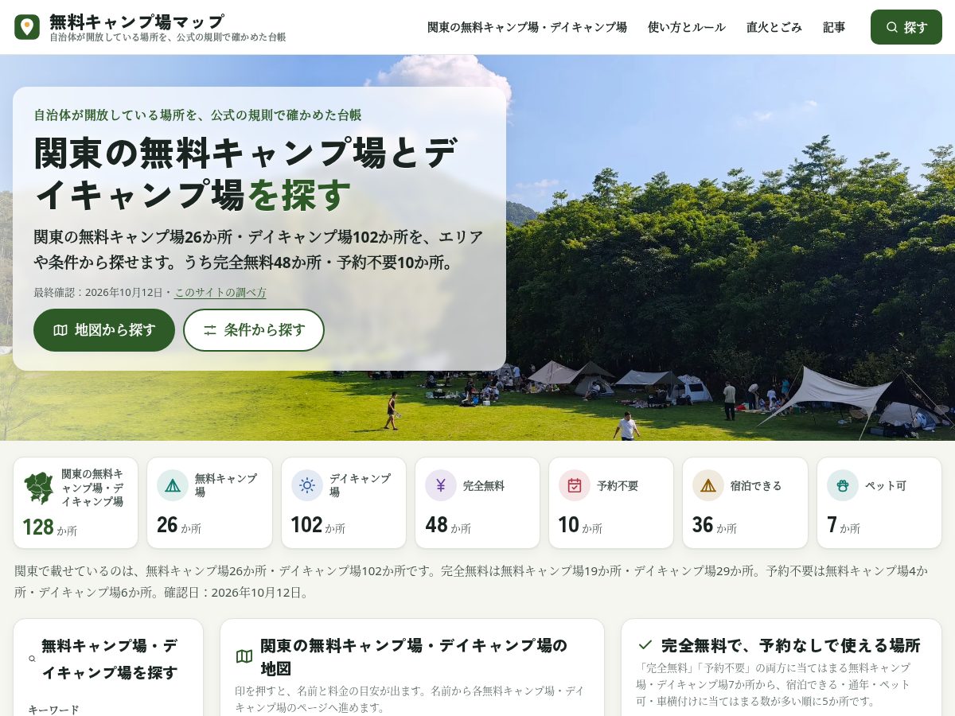The image size is (955, 716).
Task: Click the map icon beside 関東の無料キャンプ場・デイキャンプ場の地図 heading
Action: [x=244, y=656]
